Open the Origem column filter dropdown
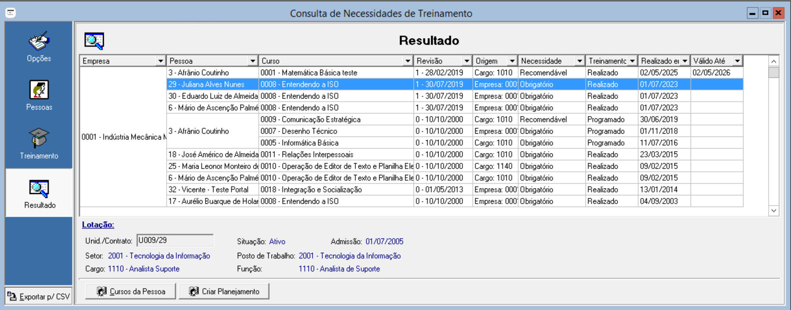 pos(512,61)
